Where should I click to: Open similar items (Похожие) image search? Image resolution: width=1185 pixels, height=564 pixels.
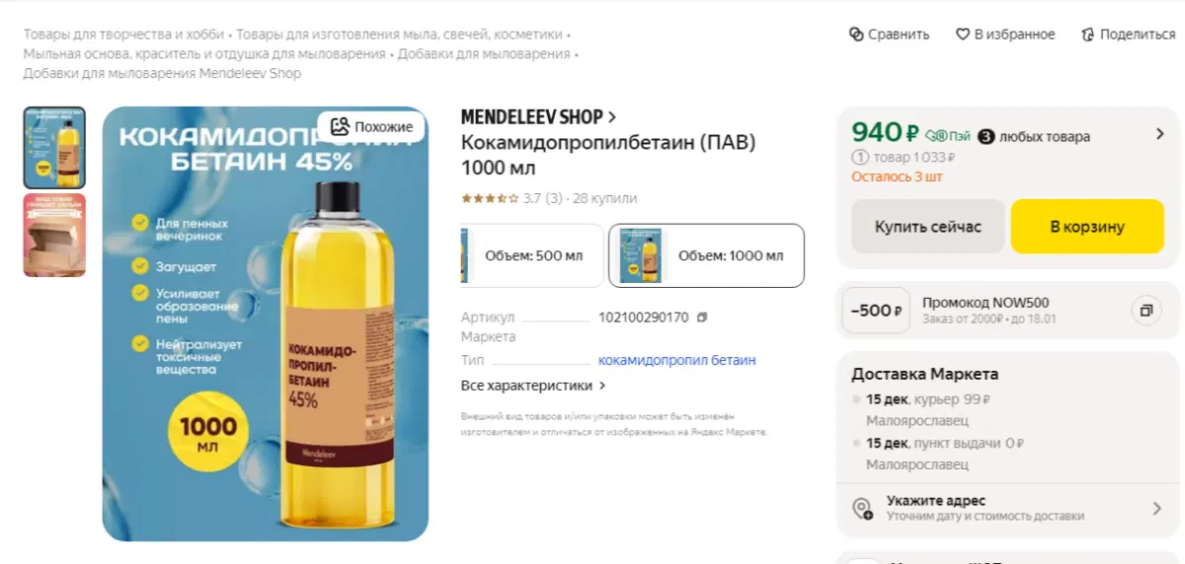371,126
